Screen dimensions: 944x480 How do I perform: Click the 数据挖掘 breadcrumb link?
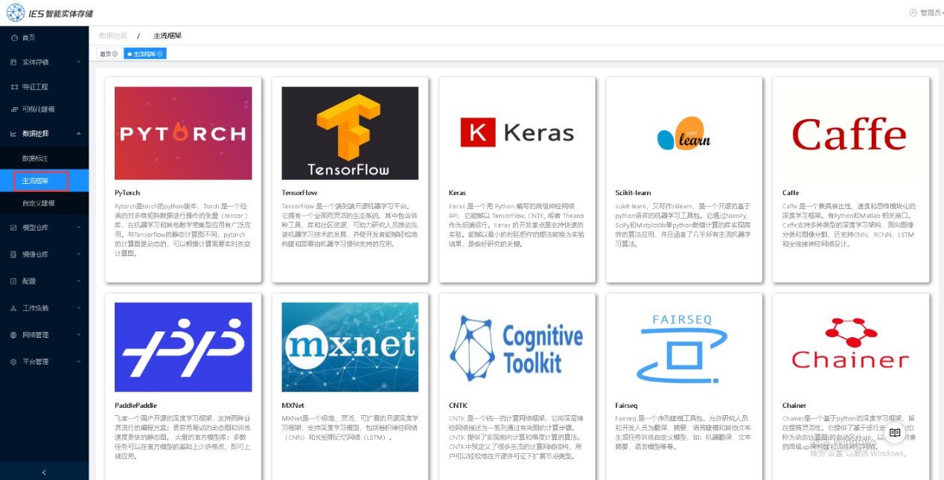[113, 36]
